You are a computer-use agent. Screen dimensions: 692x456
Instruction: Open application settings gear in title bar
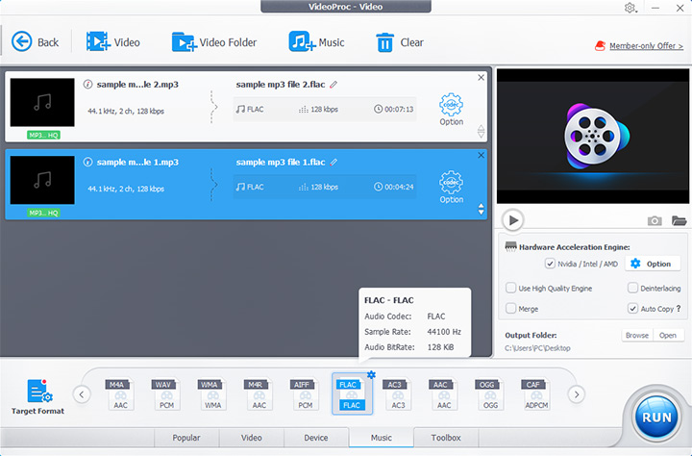pyautogui.click(x=630, y=8)
